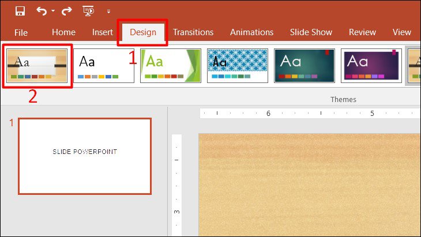Apply the blue patterned Integral theme
421x237 pixels.
pos(238,66)
